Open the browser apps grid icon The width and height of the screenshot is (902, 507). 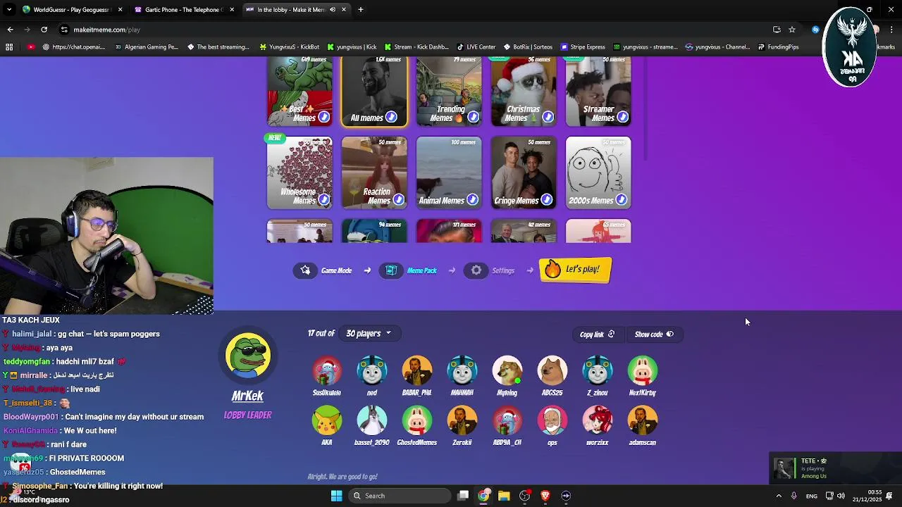pos(9,47)
